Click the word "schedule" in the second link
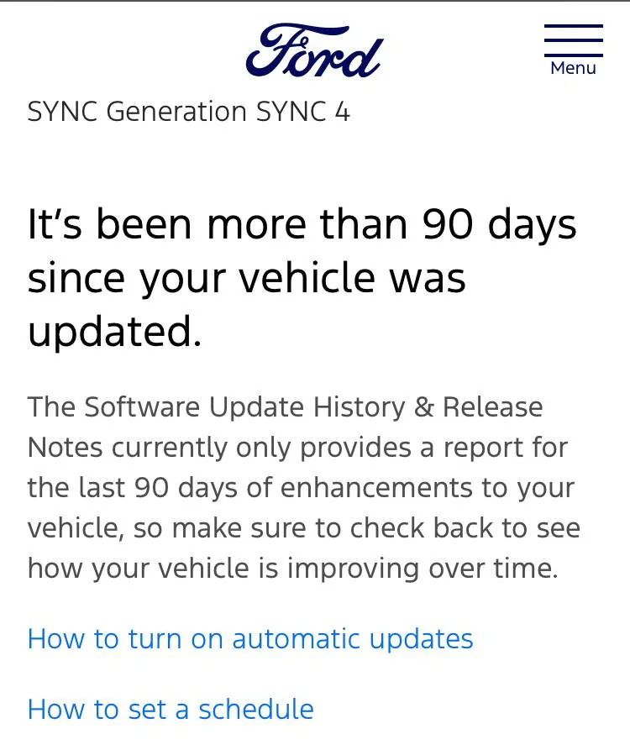 255,710
